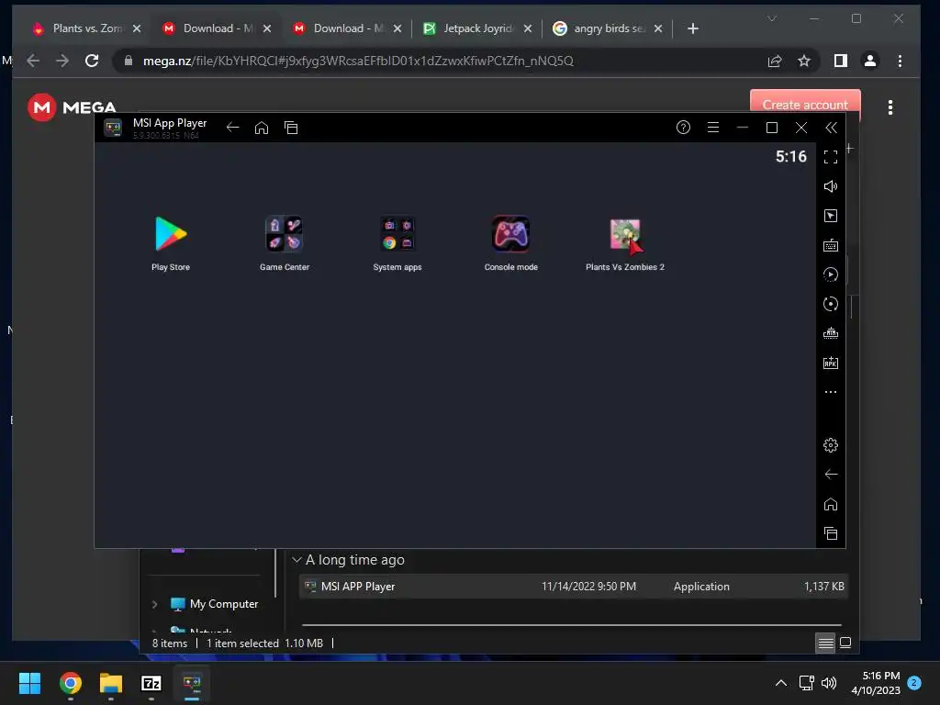Switch Explorer to large thumbnails view

click(845, 643)
